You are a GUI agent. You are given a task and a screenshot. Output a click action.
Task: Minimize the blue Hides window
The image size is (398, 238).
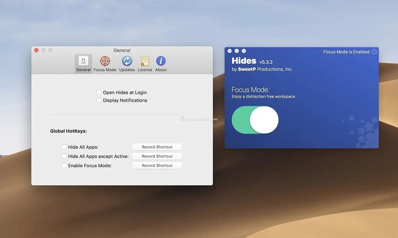pos(237,51)
